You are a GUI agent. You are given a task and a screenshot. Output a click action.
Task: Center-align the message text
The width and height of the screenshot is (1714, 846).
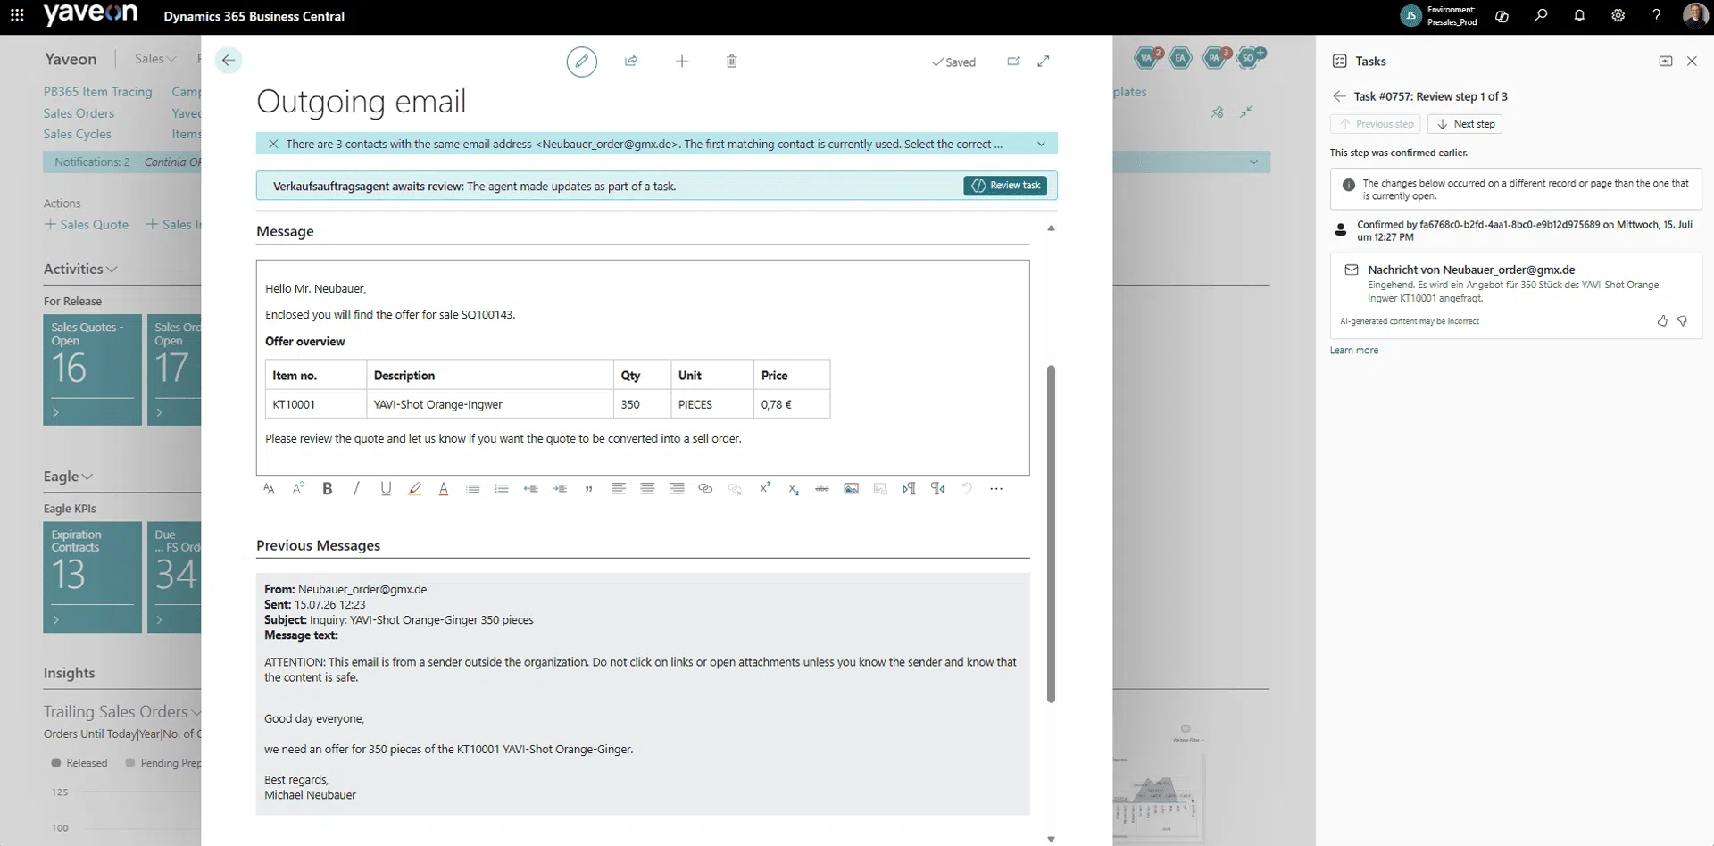coord(647,489)
